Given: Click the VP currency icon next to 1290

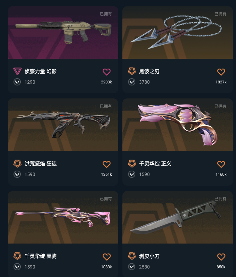Looking at the screenshot, I should pos(17,82).
